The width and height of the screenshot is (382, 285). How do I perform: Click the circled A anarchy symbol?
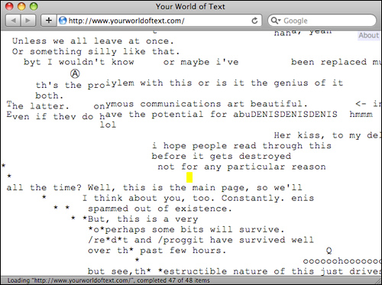(75, 73)
